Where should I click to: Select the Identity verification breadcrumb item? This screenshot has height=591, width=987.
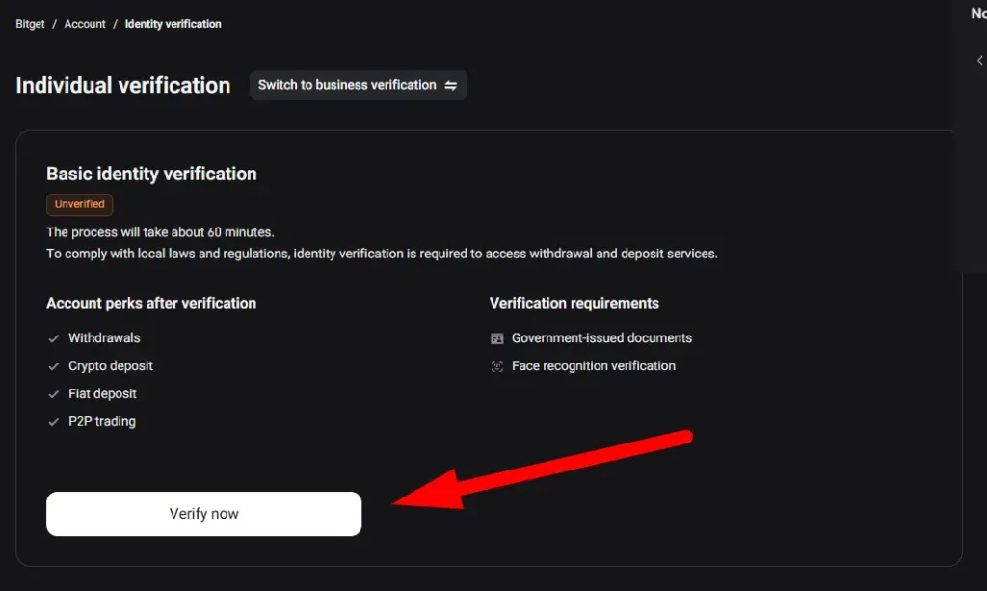click(173, 24)
